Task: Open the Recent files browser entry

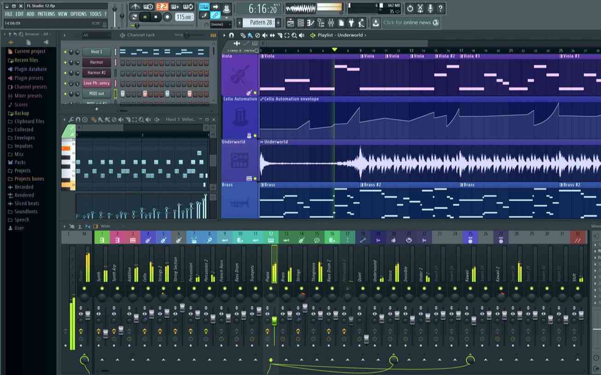Action: (x=23, y=60)
